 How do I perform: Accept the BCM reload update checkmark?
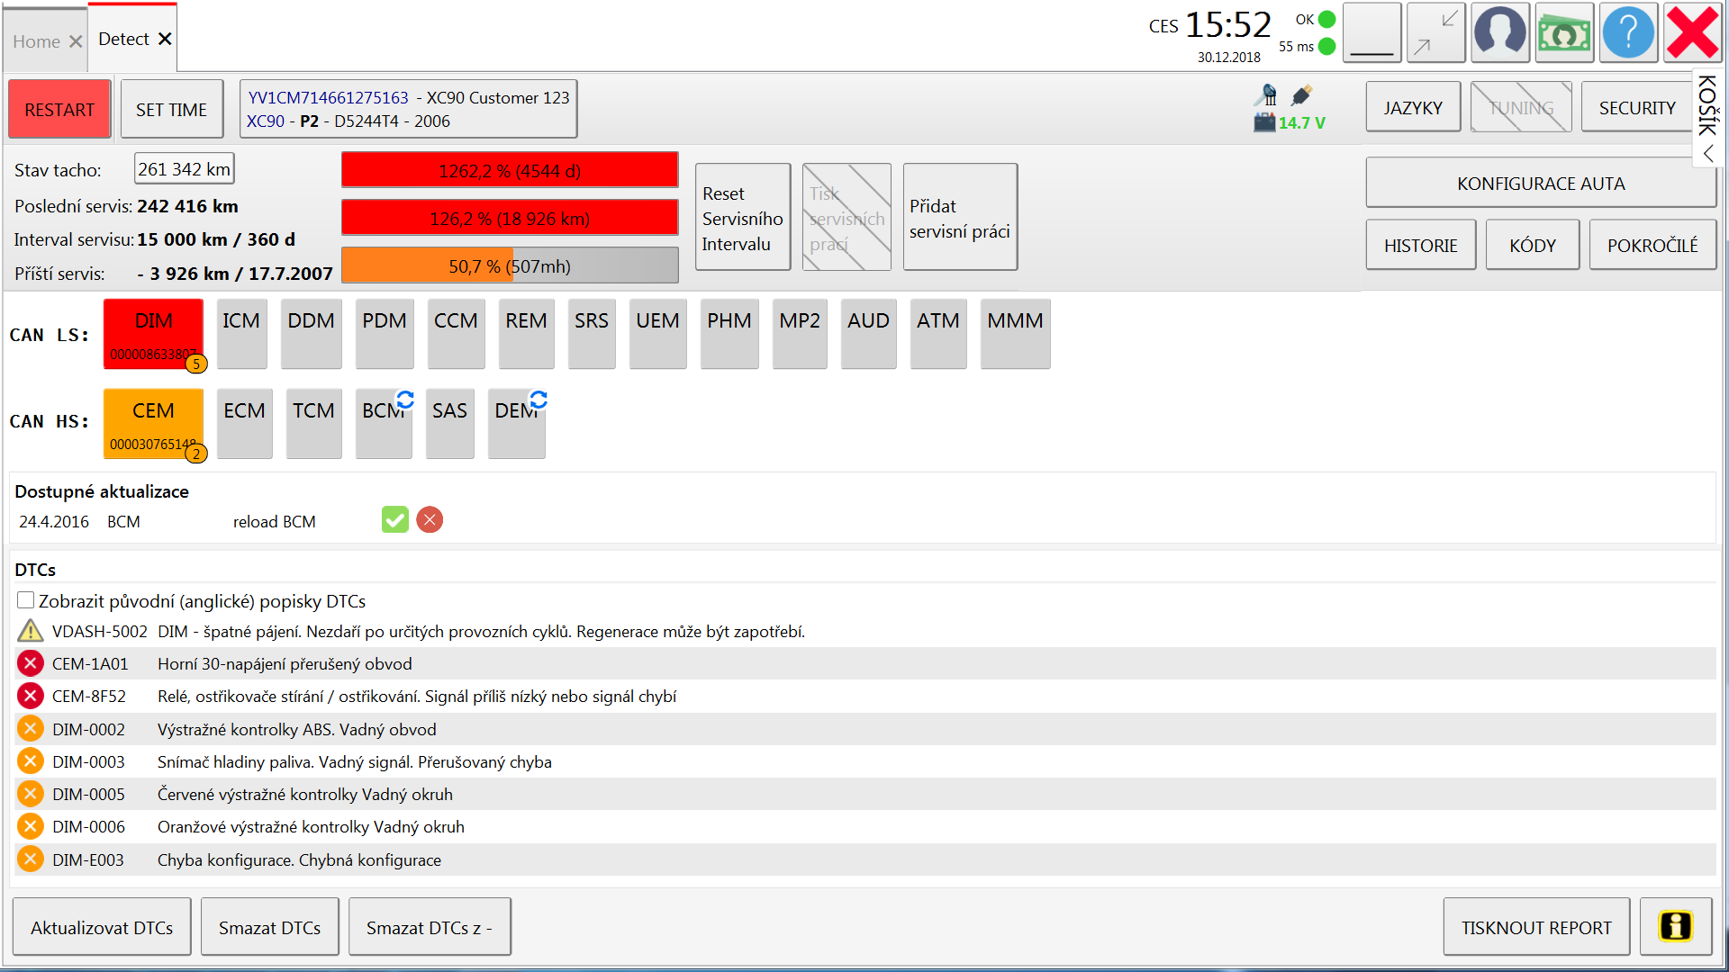click(394, 520)
